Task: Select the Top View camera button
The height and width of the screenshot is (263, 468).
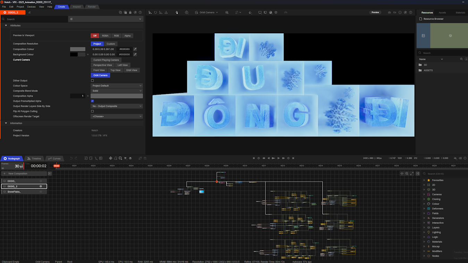Action: click(x=116, y=70)
